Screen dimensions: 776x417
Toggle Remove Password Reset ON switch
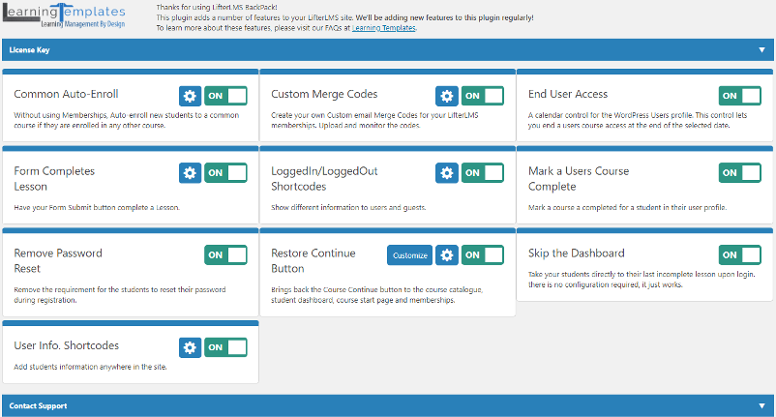pos(225,255)
